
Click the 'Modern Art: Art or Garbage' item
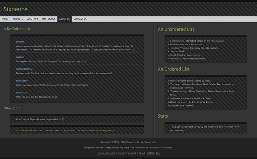click(188, 58)
